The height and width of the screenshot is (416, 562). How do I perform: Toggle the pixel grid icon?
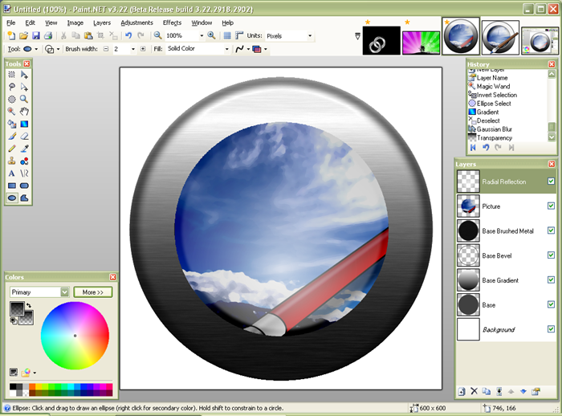tap(227, 35)
